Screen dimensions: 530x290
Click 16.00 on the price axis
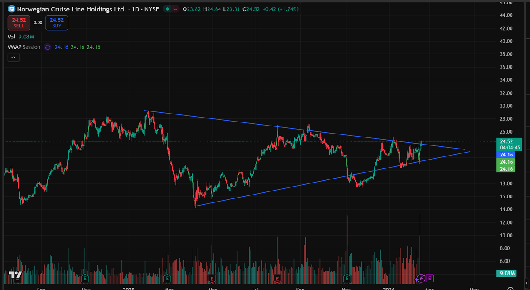click(x=506, y=196)
